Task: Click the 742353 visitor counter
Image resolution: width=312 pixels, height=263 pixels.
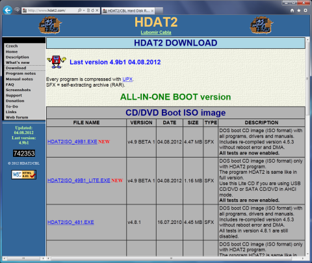Action: click(x=24, y=154)
